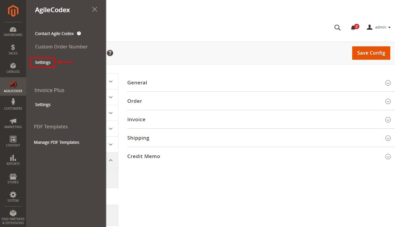
Task: Expand the Shipping section
Action: pos(261,138)
